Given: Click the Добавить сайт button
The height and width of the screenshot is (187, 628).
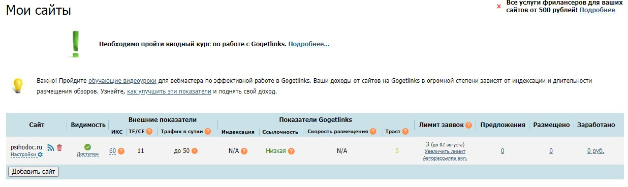Looking at the screenshot, I should coord(34,172).
